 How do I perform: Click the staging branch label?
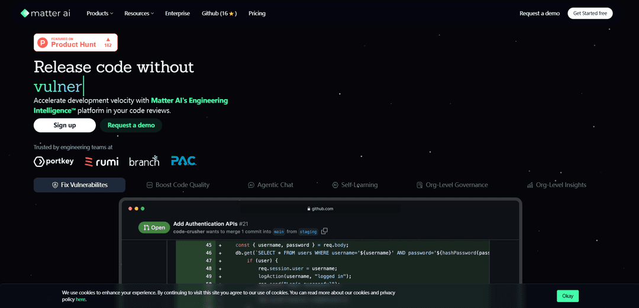coord(308,232)
